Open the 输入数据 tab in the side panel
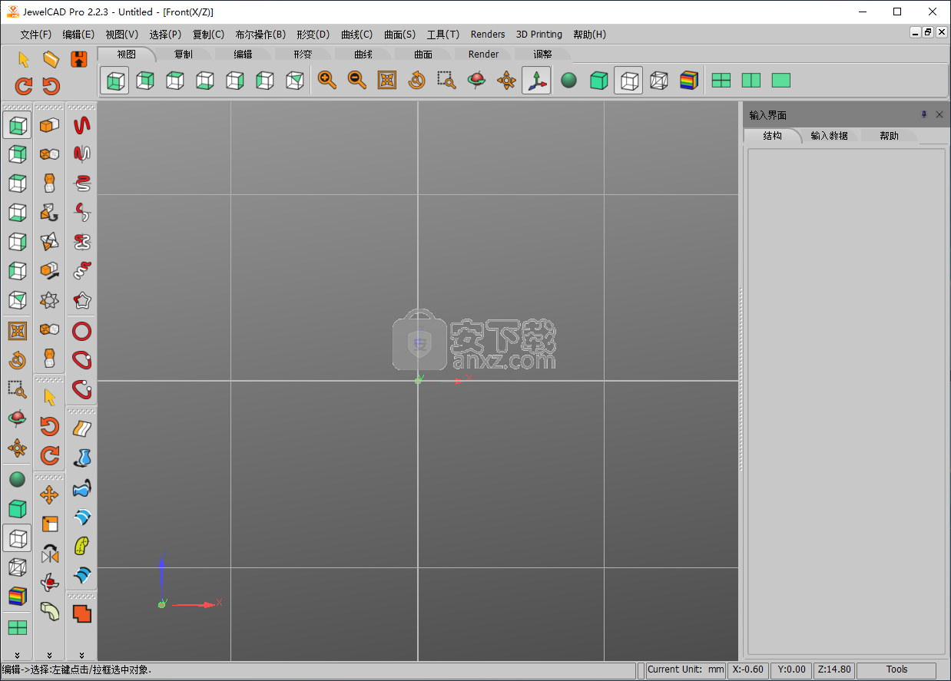 830,136
